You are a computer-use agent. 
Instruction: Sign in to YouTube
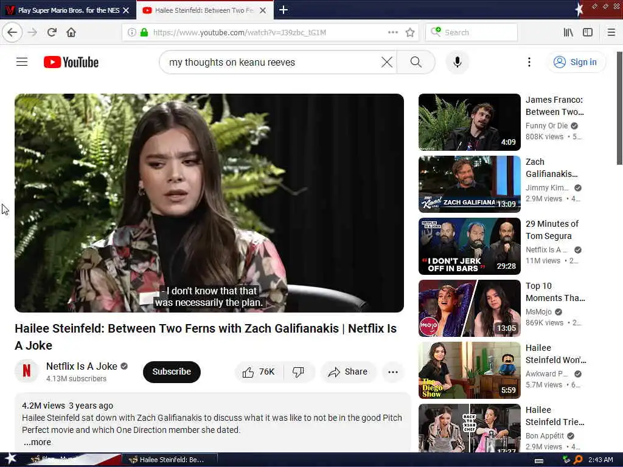(577, 62)
